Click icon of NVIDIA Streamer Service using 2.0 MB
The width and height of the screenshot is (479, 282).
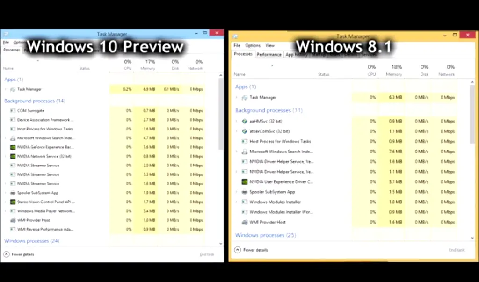[13, 166]
